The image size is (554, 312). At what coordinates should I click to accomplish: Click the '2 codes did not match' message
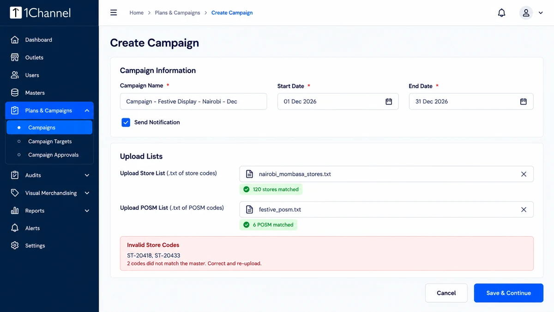point(194,263)
